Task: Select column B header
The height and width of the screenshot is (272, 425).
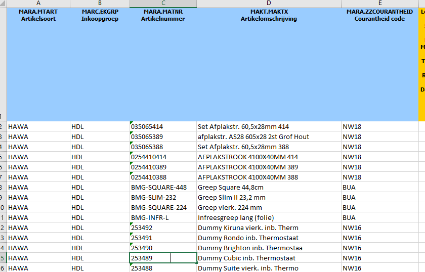Action: coord(100,4)
